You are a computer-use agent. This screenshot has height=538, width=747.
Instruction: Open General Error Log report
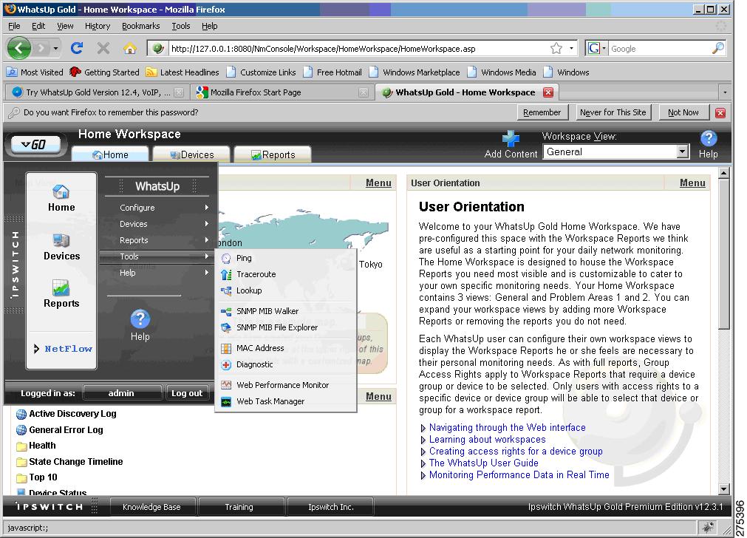click(x=66, y=430)
